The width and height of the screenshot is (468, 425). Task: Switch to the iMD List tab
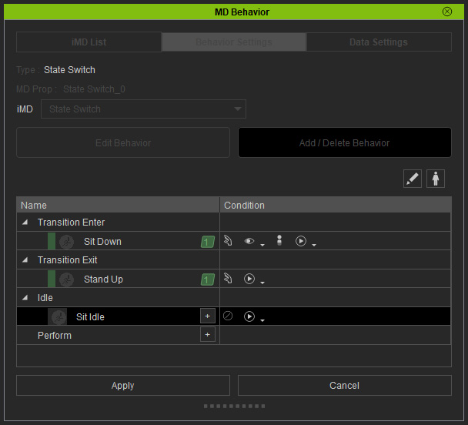click(89, 42)
